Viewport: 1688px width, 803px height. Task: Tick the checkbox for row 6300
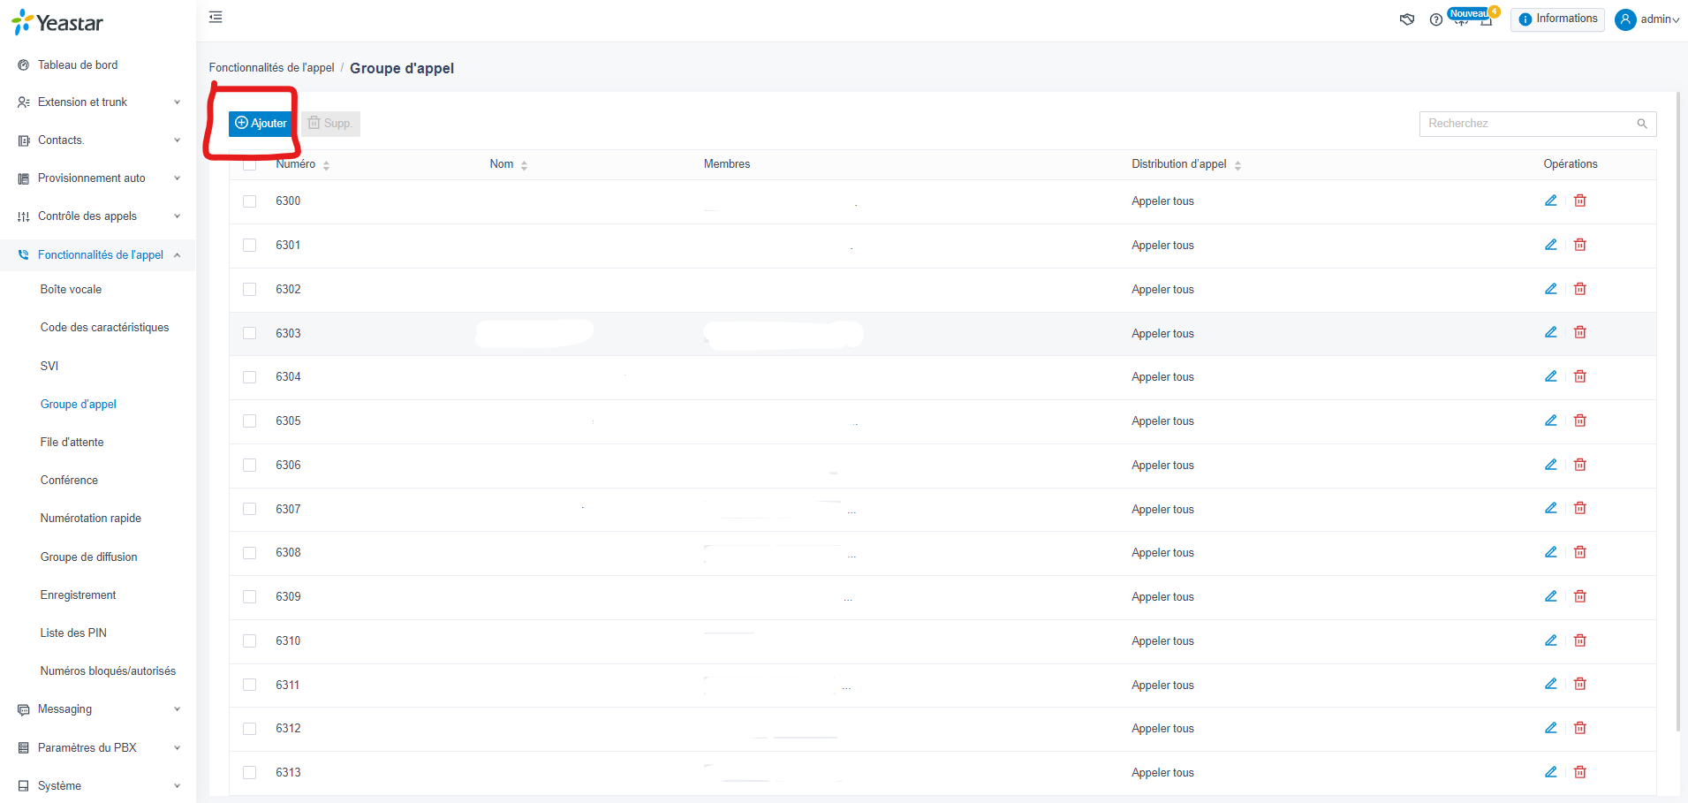(249, 201)
